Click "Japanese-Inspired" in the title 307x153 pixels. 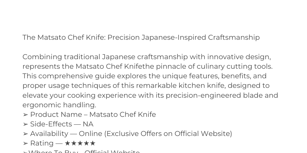pos(174,37)
